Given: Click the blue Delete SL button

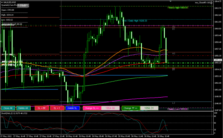Looking at the screenshot, I should (x=72, y=108).
